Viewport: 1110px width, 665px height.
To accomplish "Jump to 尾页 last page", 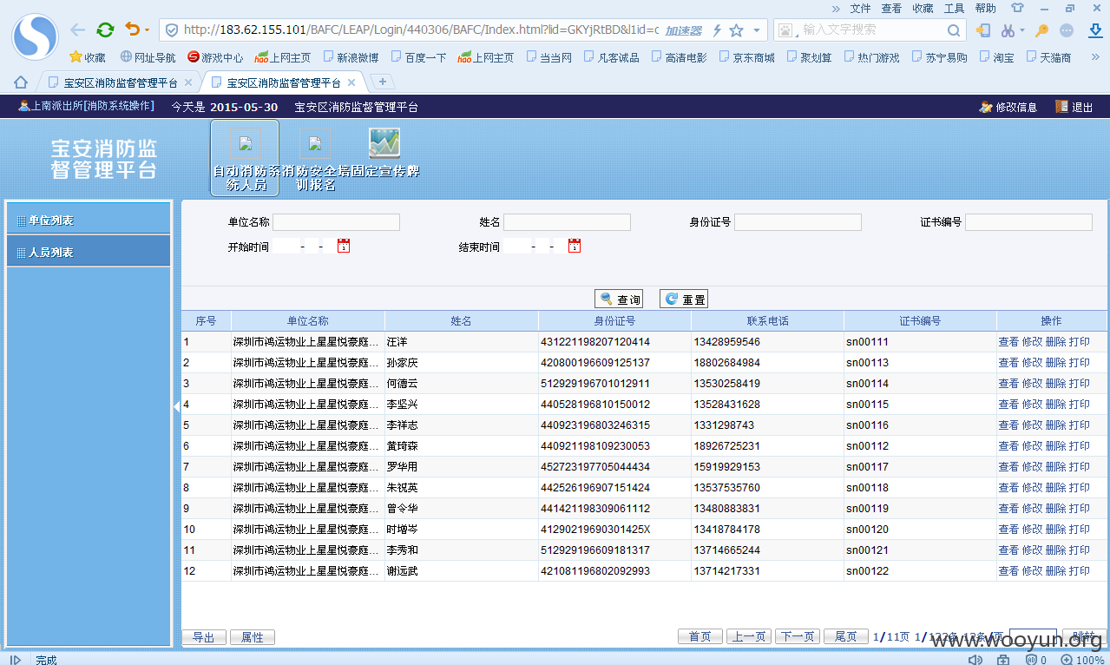I will 846,636.
